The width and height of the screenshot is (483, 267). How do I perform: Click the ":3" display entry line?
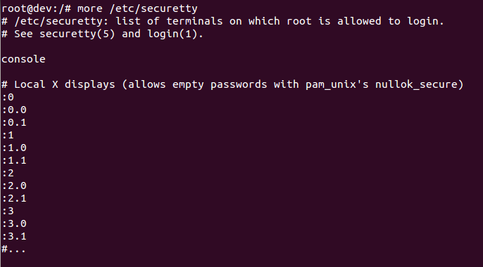(8, 211)
